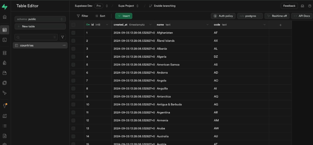313x145 pixels.
Task: Open the Storage sidebar icon
Action: click(5, 73)
